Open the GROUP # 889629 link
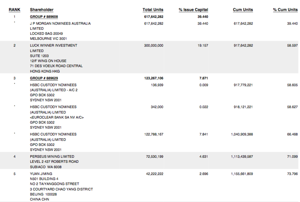 [x=44, y=78]
